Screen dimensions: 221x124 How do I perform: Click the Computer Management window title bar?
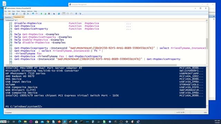coord(142,4)
